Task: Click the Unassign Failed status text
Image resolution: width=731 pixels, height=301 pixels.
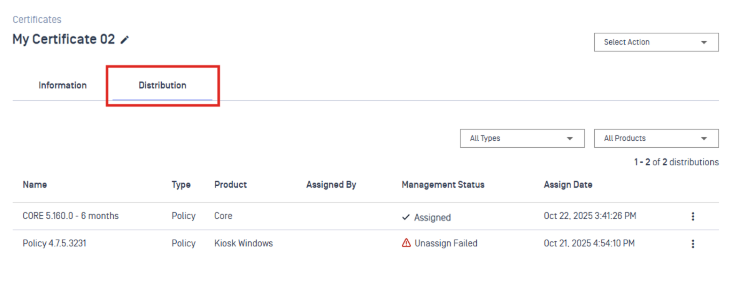Action: pyautogui.click(x=446, y=244)
